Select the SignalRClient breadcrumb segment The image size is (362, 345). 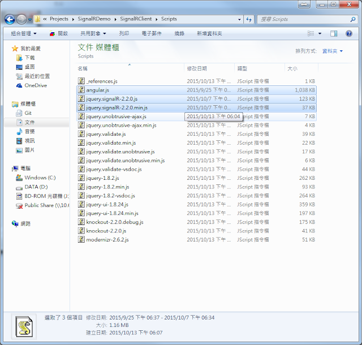(136, 19)
